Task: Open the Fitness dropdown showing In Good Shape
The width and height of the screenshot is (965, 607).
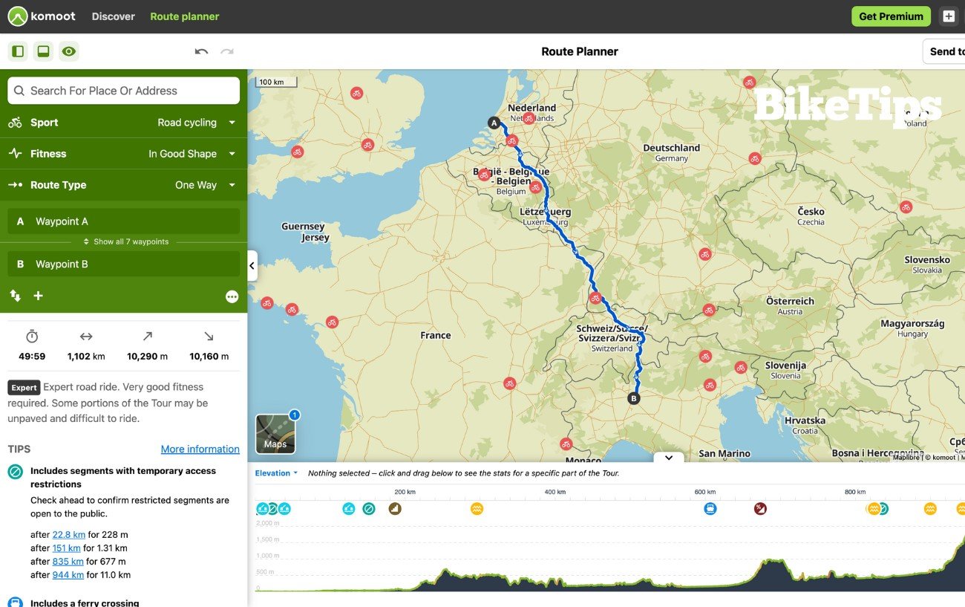Action: coord(192,154)
